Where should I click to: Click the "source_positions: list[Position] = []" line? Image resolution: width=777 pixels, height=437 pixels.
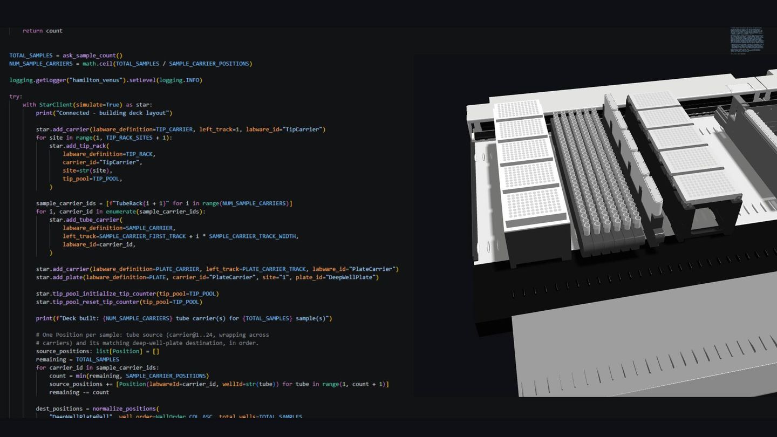[x=98, y=351]
